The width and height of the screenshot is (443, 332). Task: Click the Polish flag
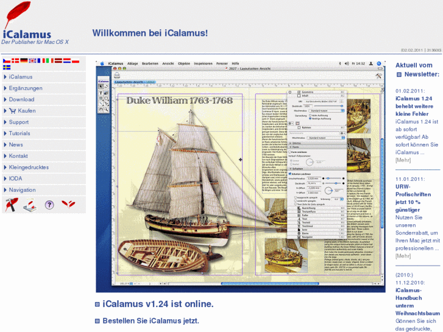[76, 60]
